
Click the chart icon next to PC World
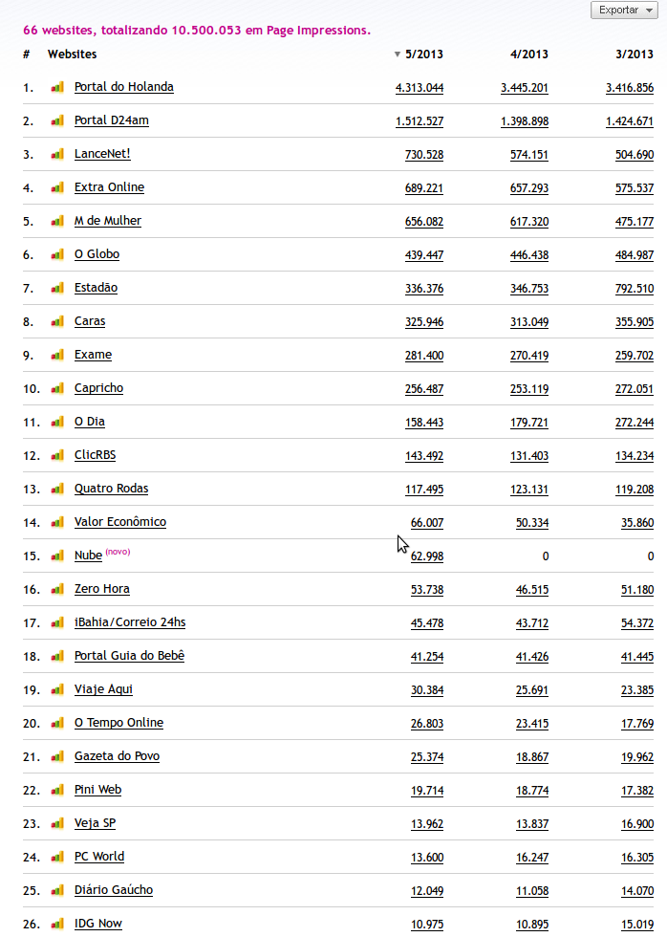pyautogui.click(x=57, y=857)
